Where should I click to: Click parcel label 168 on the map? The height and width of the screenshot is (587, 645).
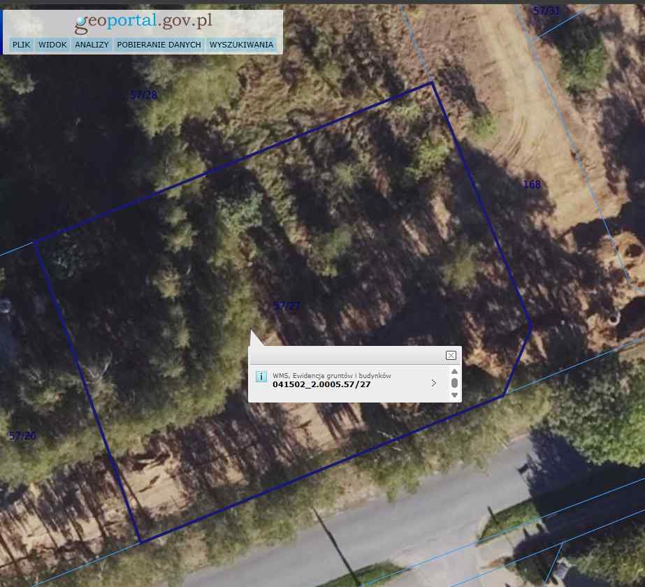point(532,184)
